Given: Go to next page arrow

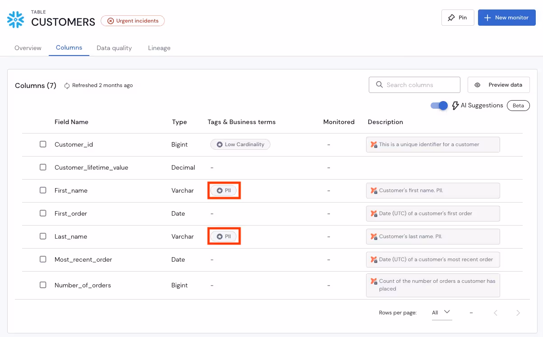Looking at the screenshot, I should click(518, 313).
